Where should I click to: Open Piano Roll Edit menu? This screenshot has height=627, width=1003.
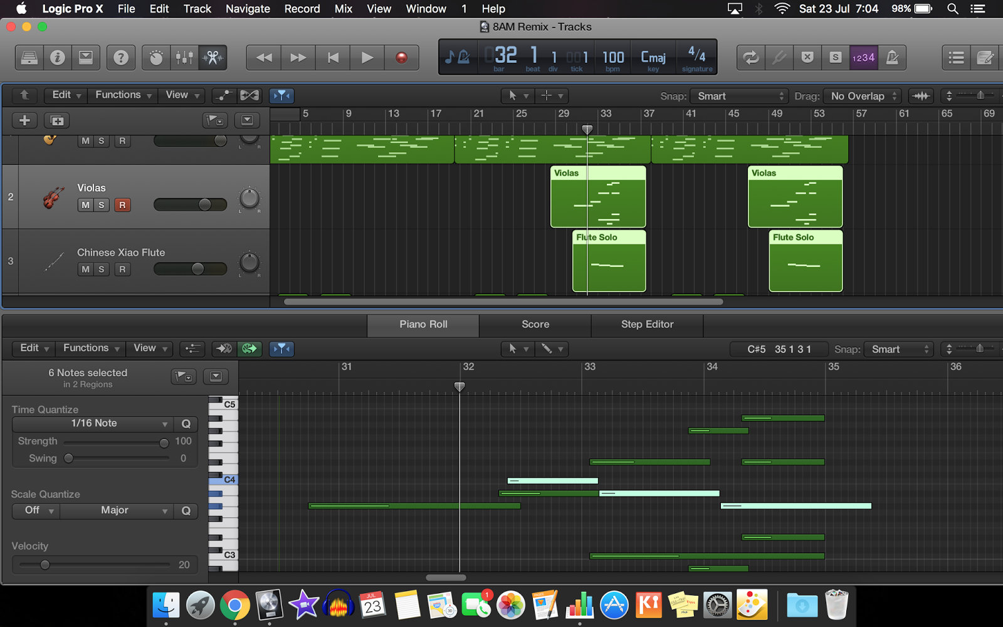point(34,348)
